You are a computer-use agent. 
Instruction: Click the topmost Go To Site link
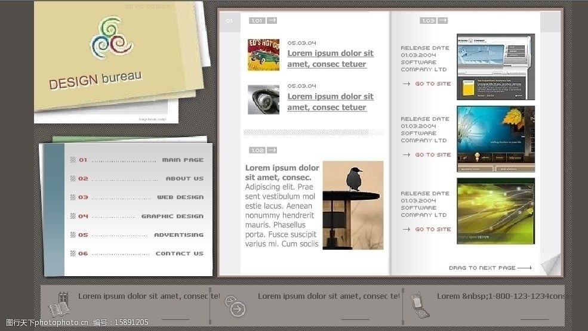pyautogui.click(x=433, y=84)
